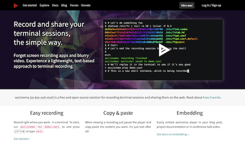Open the Forum nav link
245x142 pixels.
(x=74, y=5)
